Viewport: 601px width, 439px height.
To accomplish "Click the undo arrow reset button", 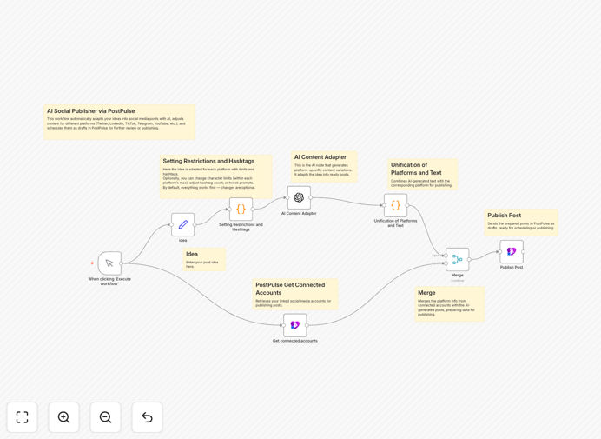I will point(147,417).
